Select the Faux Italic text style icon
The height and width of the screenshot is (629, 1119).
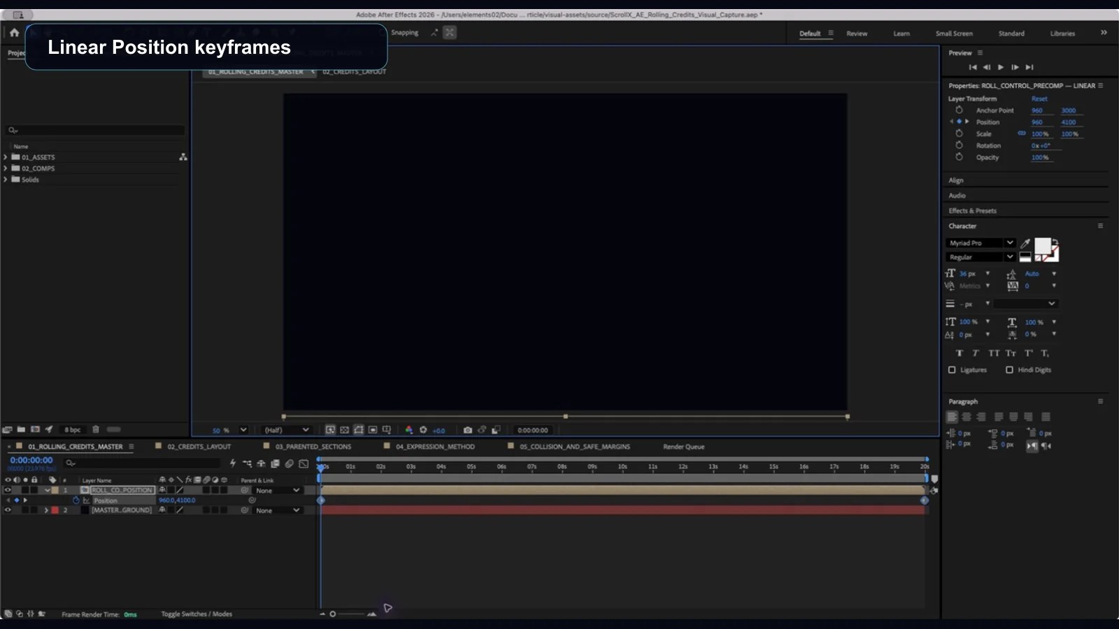tap(976, 353)
